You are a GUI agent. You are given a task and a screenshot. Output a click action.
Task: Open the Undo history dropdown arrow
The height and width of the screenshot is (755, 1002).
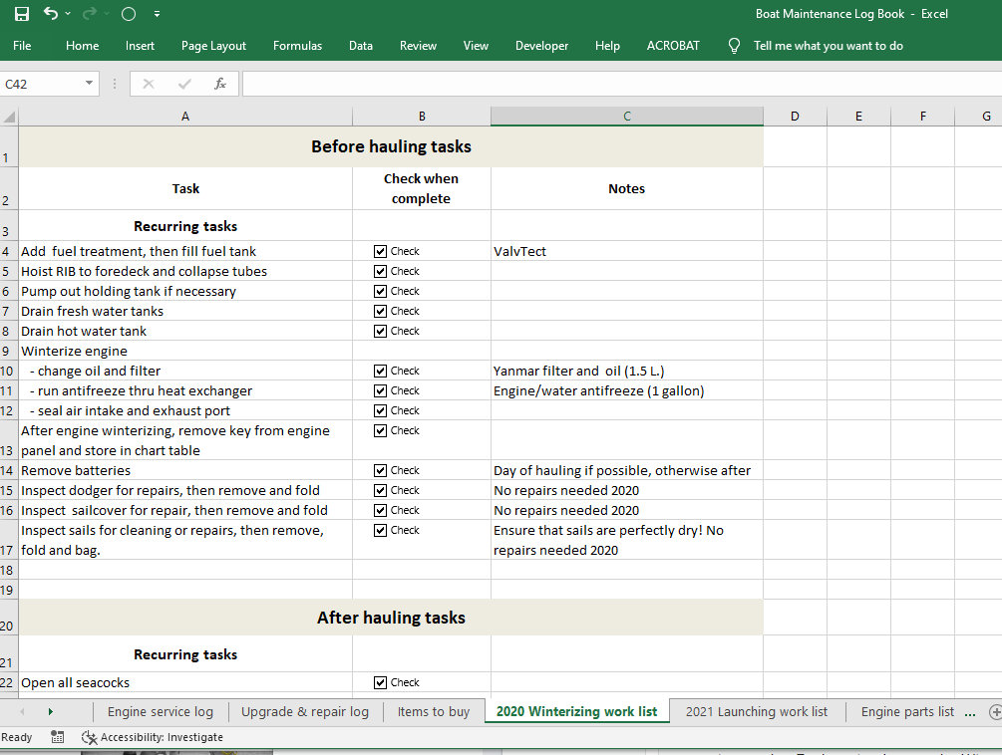click(x=68, y=14)
